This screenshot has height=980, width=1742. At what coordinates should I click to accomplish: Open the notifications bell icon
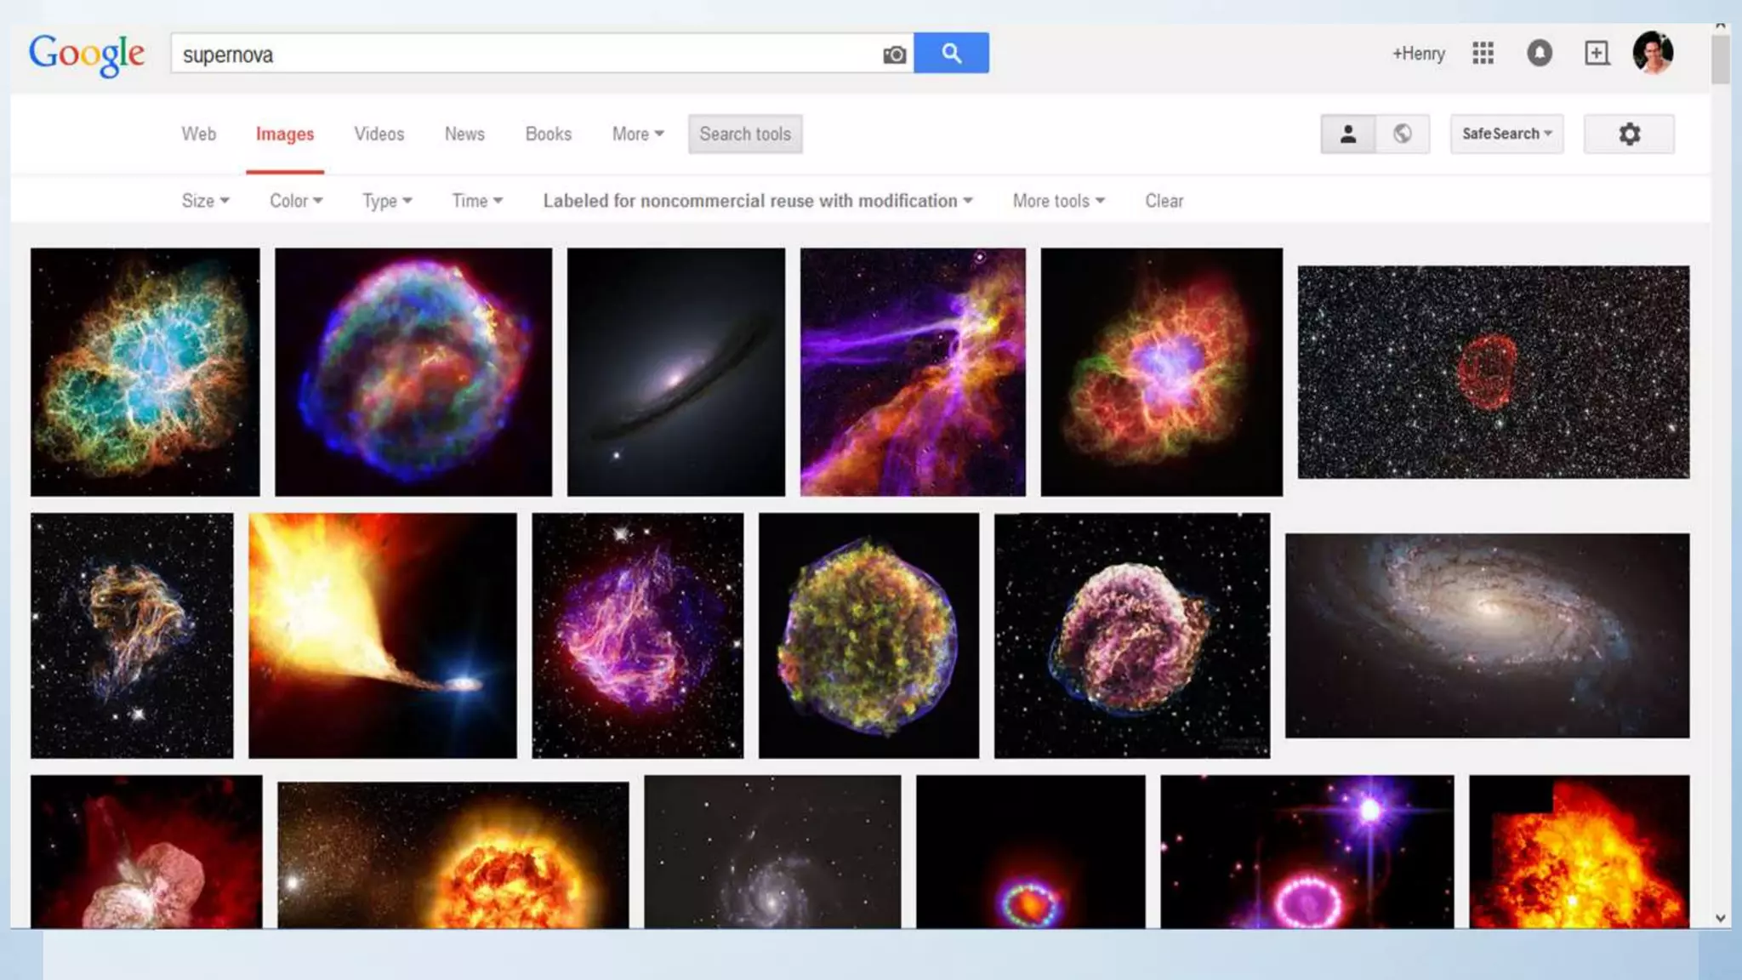(1539, 54)
